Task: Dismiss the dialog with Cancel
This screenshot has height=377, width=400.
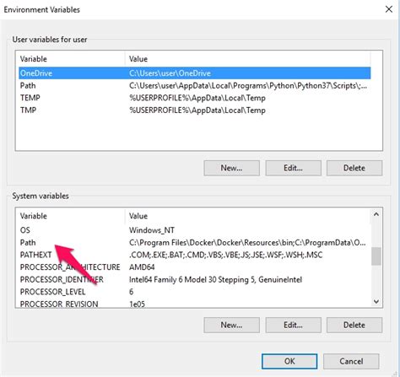Action: (x=351, y=361)
